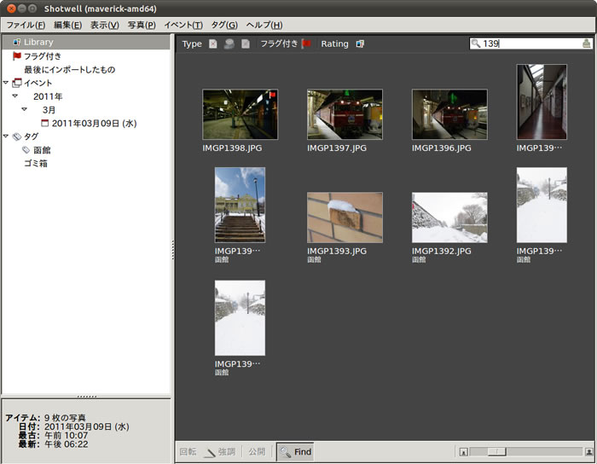This screenshot has width=597, height=464.
Task: Click the Library icon in sidebar
Action: point(16,42)
